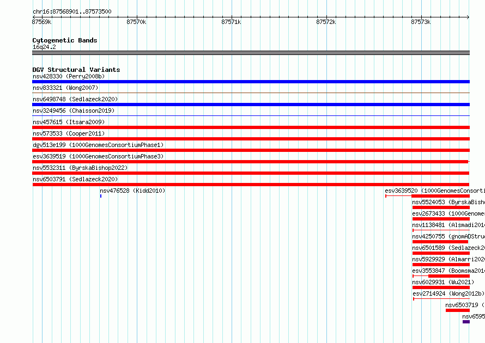Screen dimensions: 485x343
Task: Open the nsv4250755 gnomAD variant label
Action: (448, 236)
